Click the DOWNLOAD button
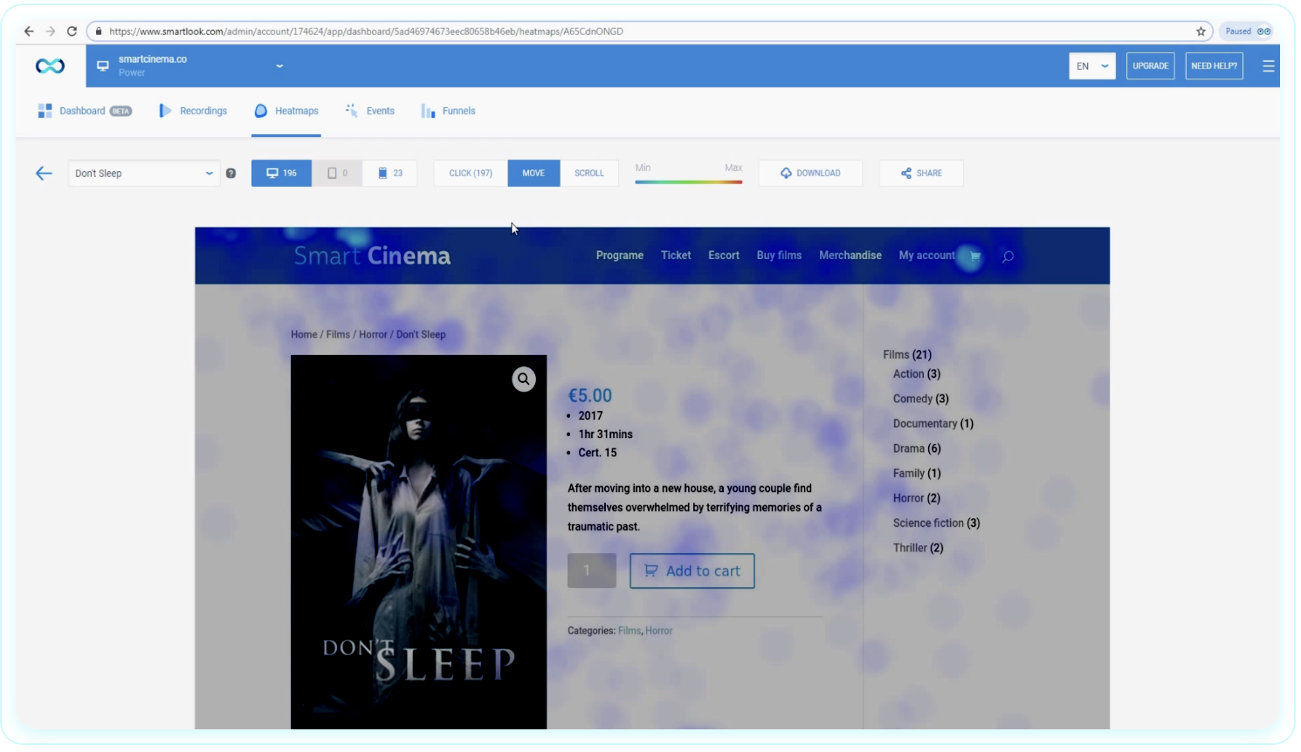Viewport: 1301px width, 752px height. click(x=810, y=174)
